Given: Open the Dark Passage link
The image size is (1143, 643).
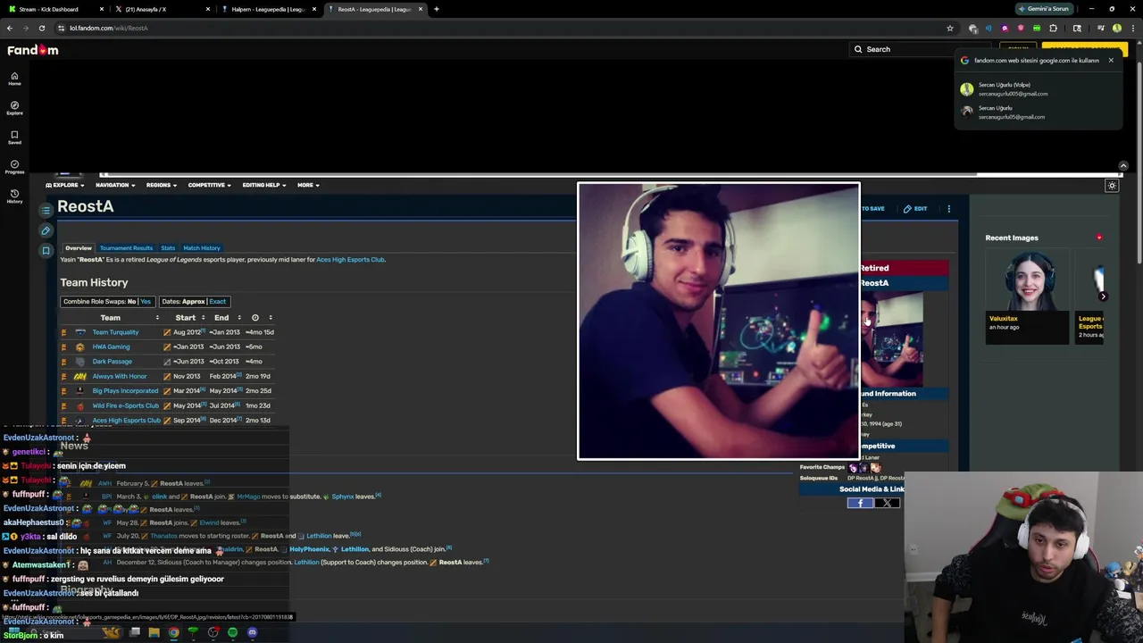Looking at the screenshot, I should coord(113,362).
